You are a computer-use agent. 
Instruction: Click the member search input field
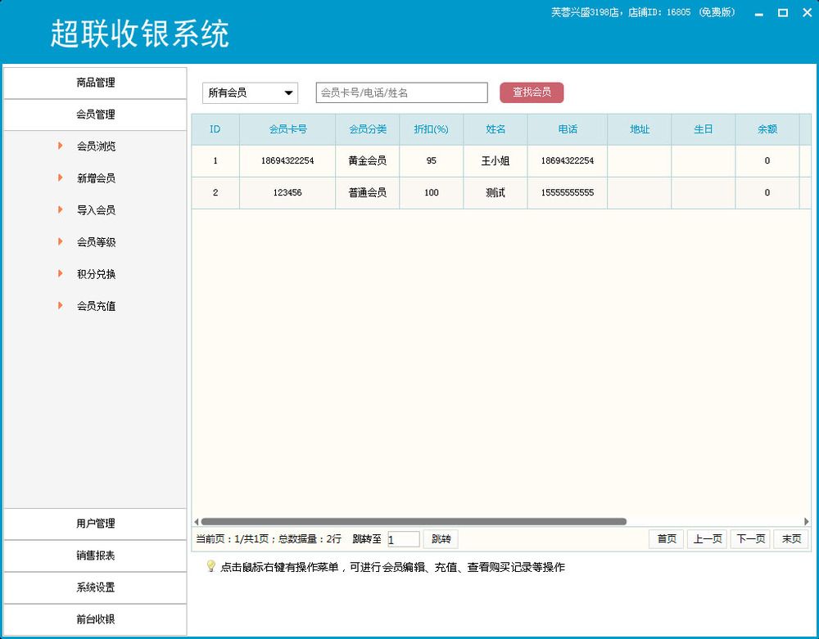(401, 92)
